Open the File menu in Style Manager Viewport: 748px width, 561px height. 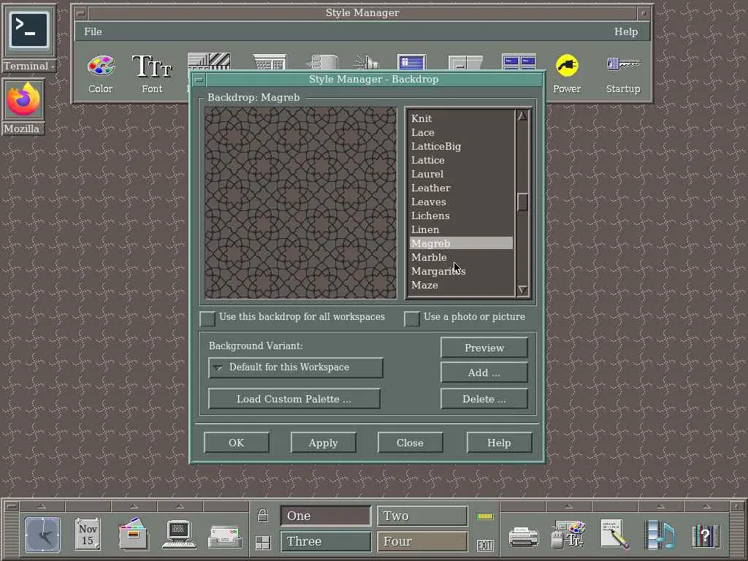click(93, 31)
